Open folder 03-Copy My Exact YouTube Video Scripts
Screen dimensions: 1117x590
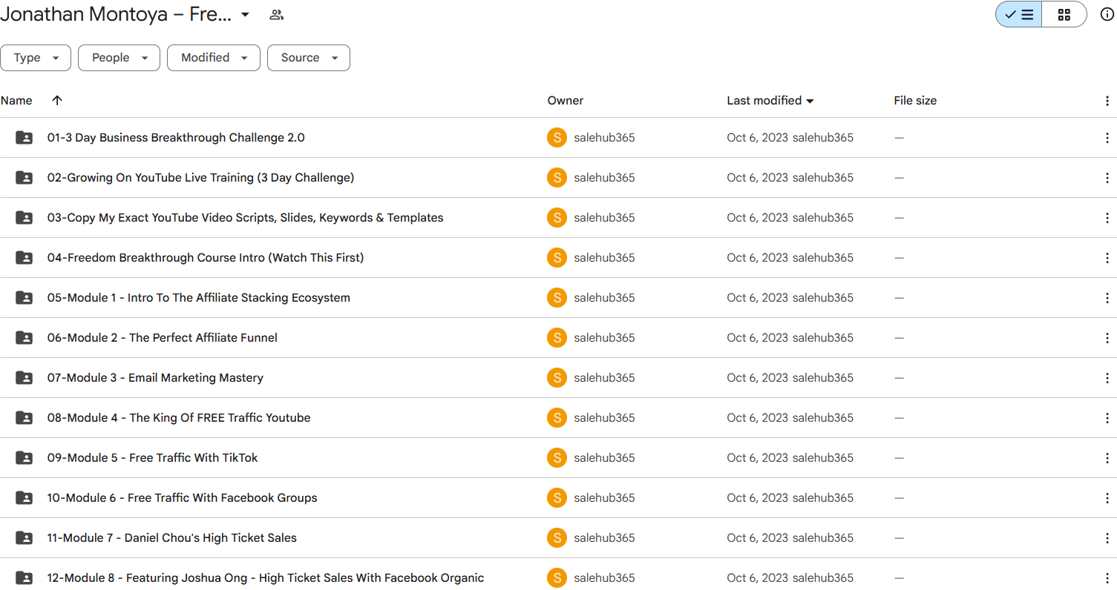(245, 218)
